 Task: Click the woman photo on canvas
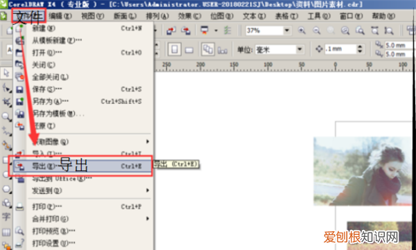(x=363, y=171)
